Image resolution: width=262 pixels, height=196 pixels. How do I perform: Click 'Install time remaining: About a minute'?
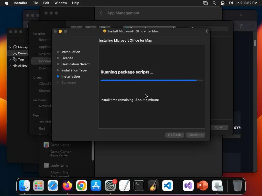coord(130,100)
